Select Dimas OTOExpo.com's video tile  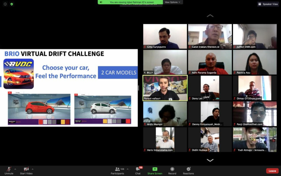pos(255,88)
